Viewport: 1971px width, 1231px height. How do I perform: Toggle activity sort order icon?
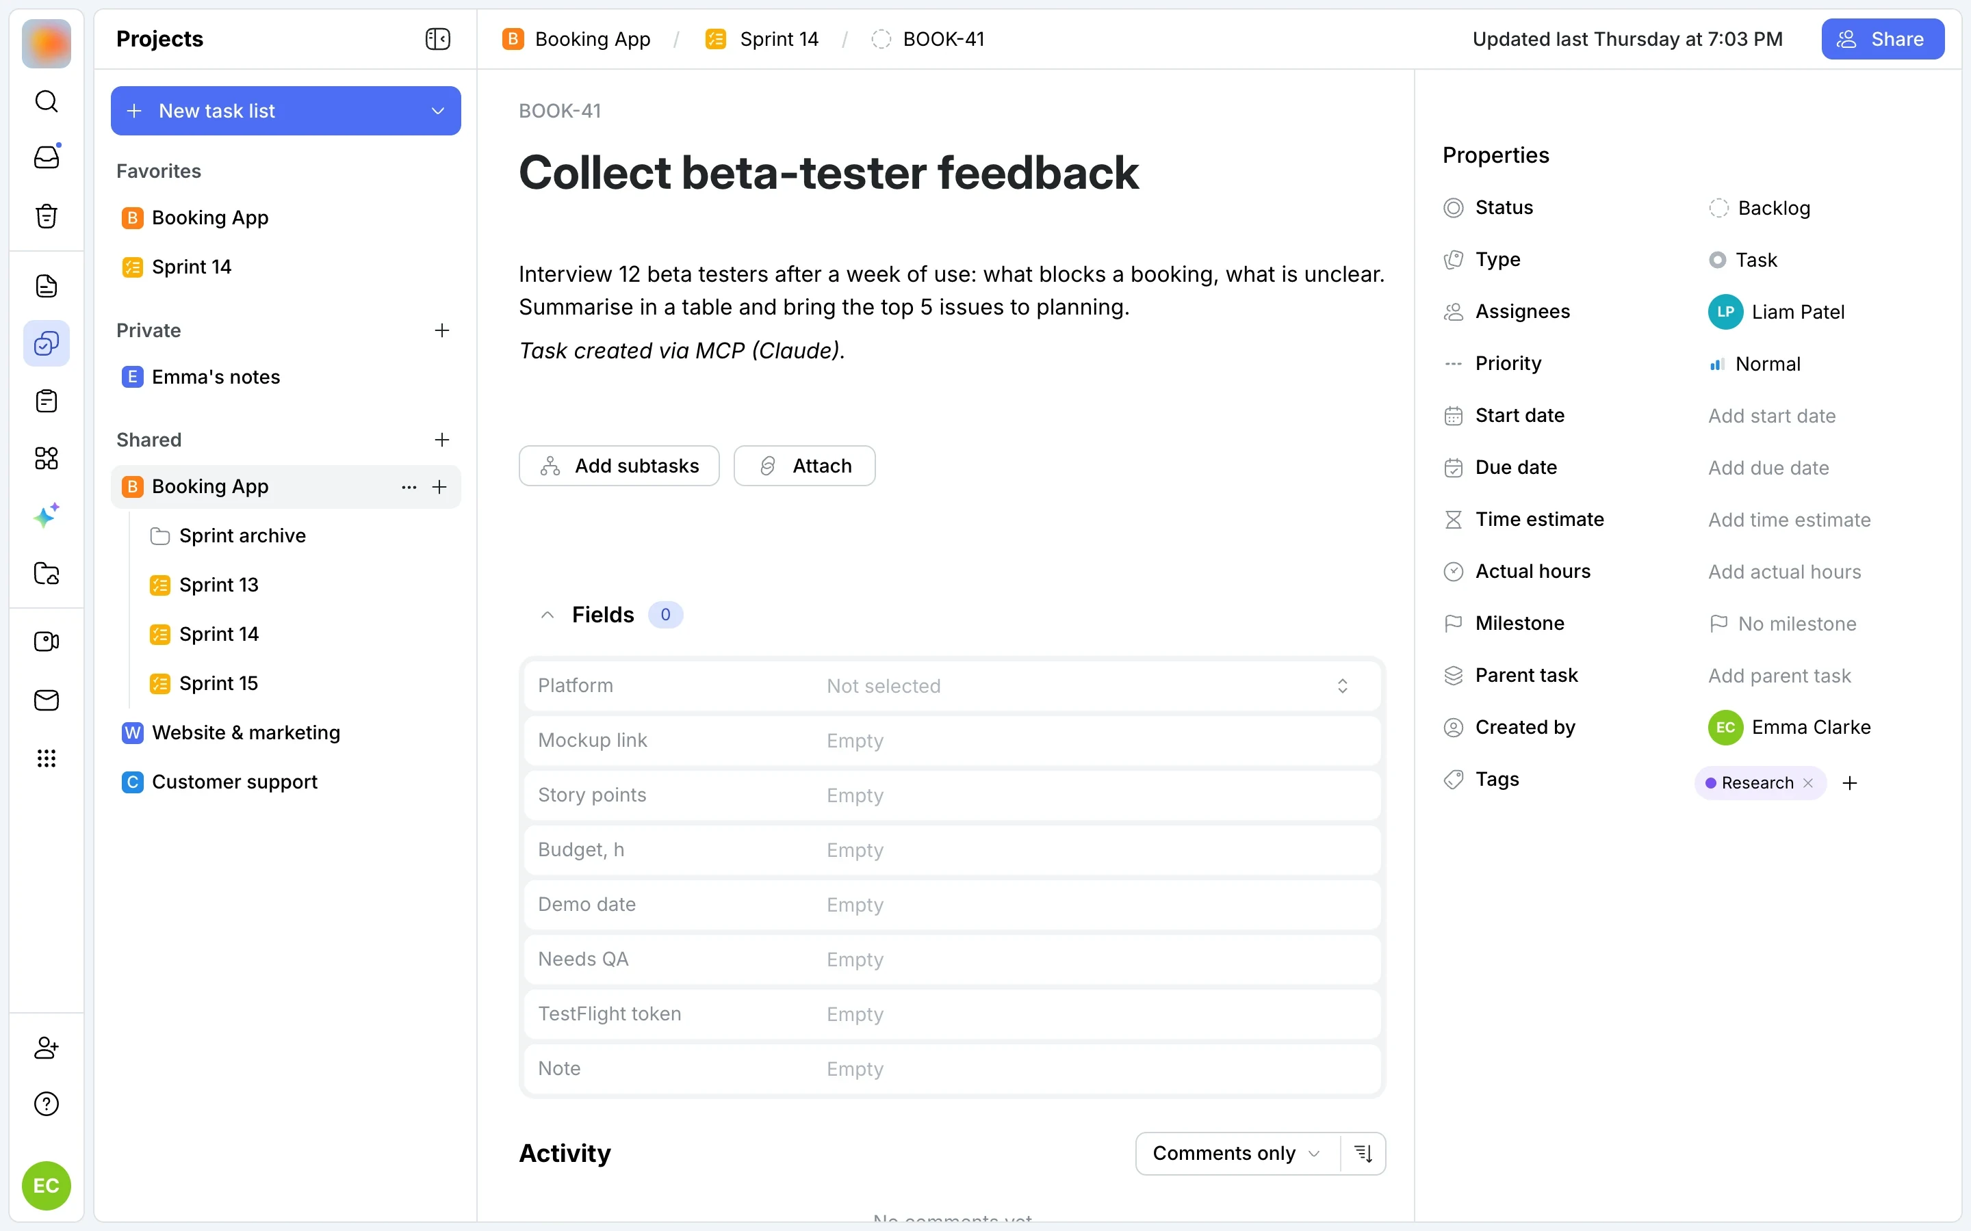point(1363,1154)
